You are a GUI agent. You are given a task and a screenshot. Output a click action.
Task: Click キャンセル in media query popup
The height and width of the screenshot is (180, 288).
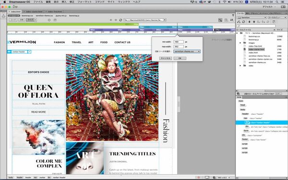tap(166, 58)
